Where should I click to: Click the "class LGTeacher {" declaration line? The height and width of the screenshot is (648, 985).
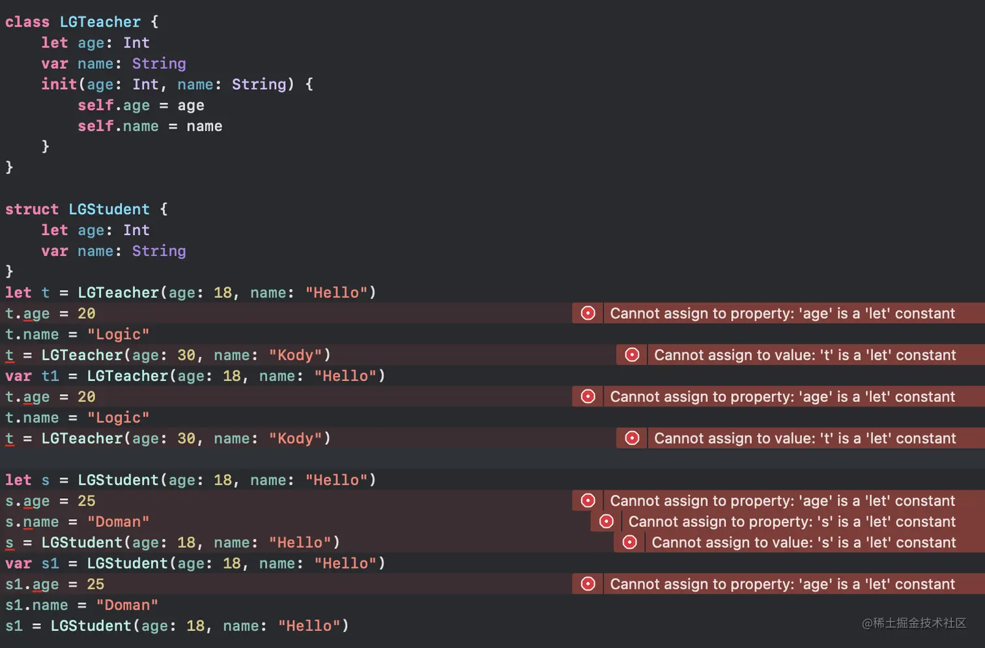click(x=81, y=21)
